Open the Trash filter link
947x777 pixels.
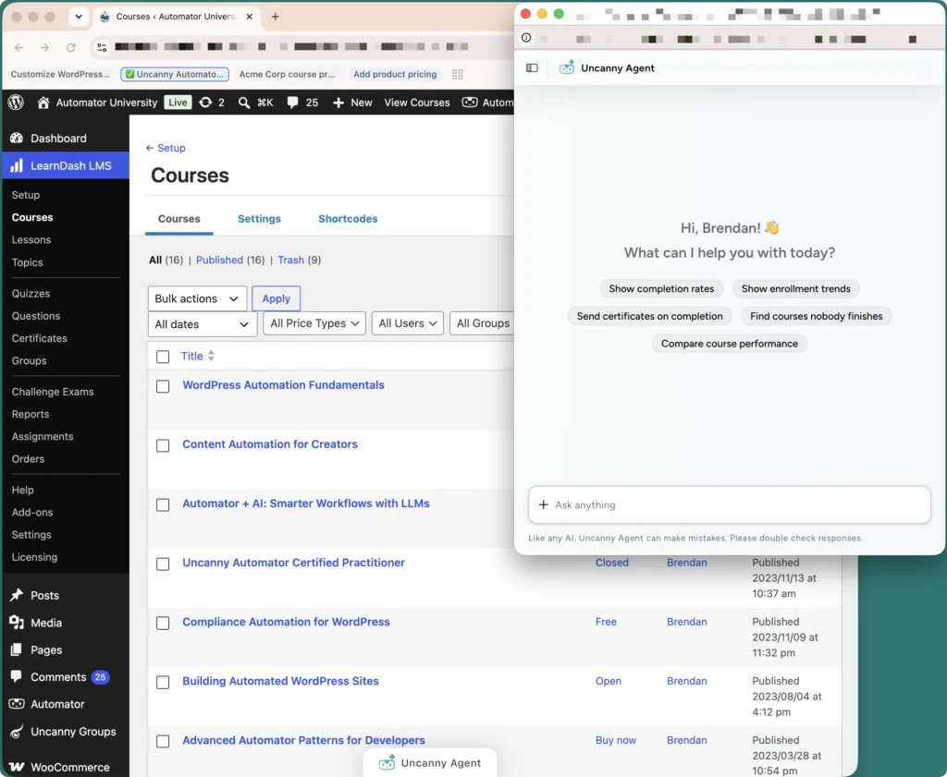click(x=290, y=260)
